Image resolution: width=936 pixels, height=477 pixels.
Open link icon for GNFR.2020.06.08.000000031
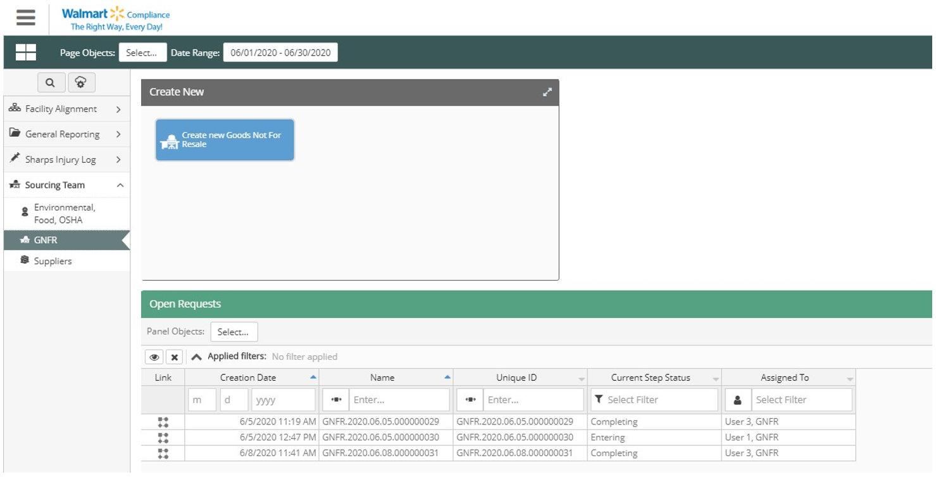[163, 453]
